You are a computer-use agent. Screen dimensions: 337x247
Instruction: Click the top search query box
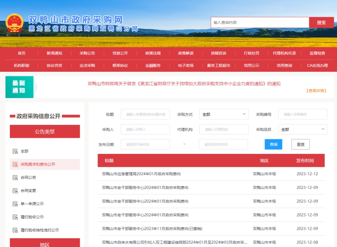[260, 23]
